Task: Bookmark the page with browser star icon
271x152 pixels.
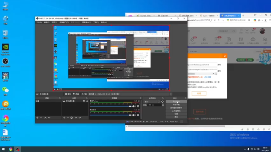Action: tap(218, 20)
